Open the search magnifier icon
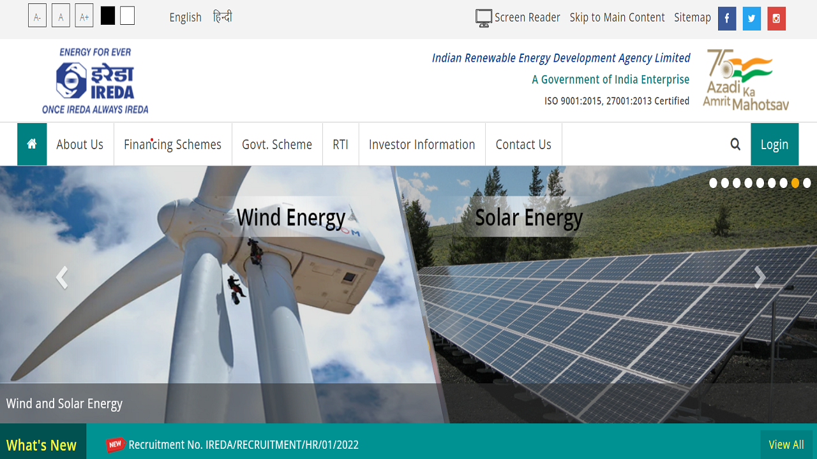 coord(735,144)
